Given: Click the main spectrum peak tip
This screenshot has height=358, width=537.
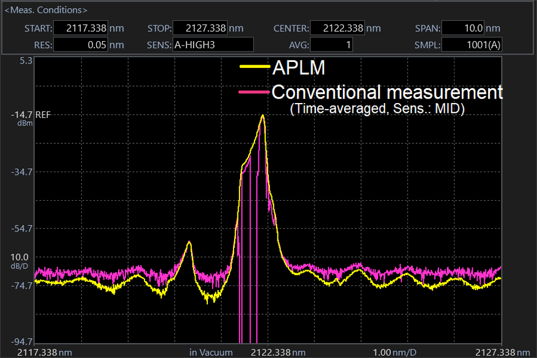Looking at the screenshot, I should [263, 116].
